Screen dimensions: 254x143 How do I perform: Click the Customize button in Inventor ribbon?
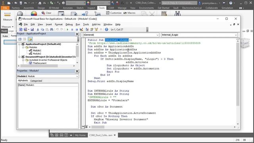coord(114,13)
